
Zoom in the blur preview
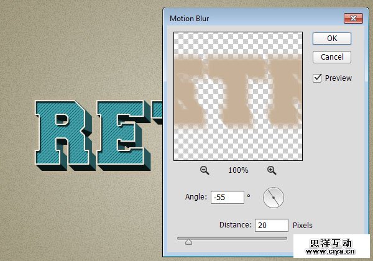[x=272, y=170]
